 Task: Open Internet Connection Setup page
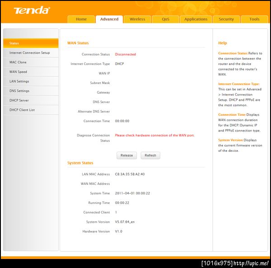pyautogui.click(x=31, y=53)
